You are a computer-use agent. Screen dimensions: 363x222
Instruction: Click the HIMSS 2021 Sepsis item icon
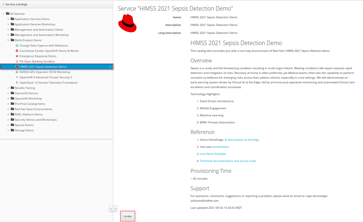point(17,67)
